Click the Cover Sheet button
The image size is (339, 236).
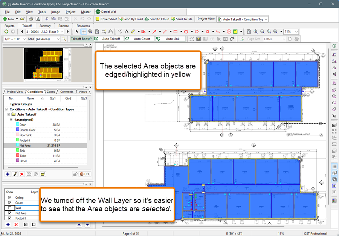coord(106,19)
